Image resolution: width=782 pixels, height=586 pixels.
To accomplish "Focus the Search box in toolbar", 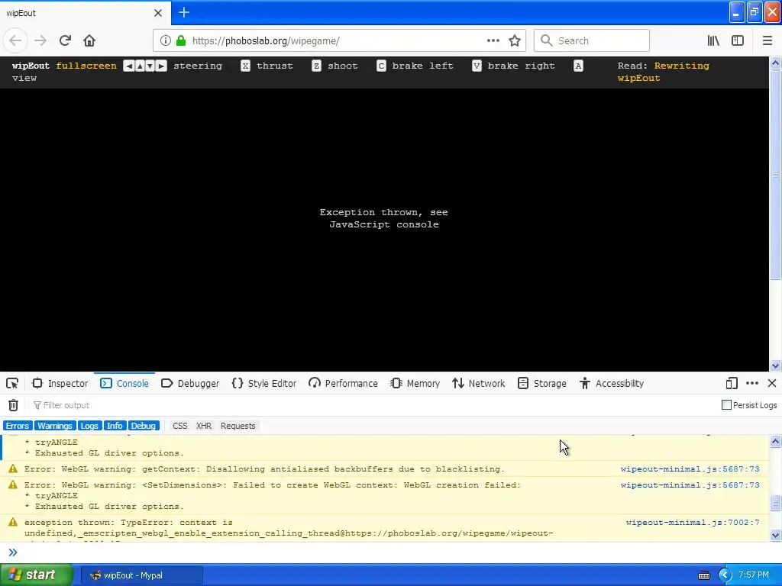I will point(592,41).
